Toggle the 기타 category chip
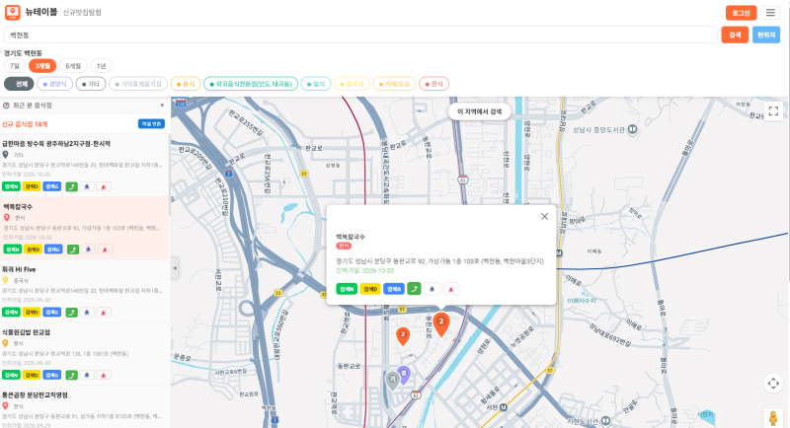The height and width of the screenshot is (428, 790). pos(91,84)
